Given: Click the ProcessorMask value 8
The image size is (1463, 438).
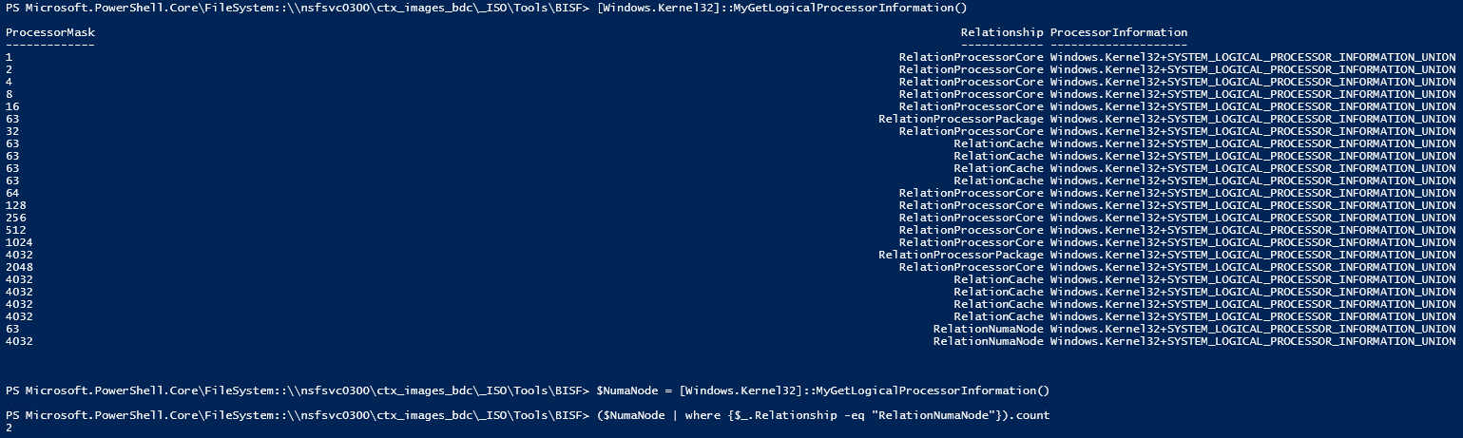Looking at the screenshot, I should click(x=9, y=94).
